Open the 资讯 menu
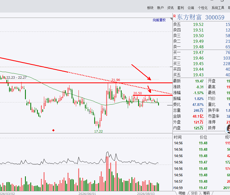The height and width of the screenshot is (195, 230). click(170, 8)
